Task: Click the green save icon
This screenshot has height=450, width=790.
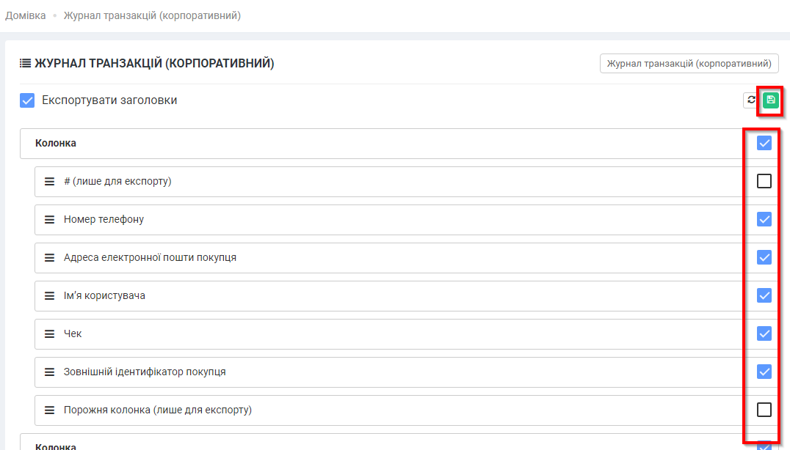Action: tap(770, 100)
